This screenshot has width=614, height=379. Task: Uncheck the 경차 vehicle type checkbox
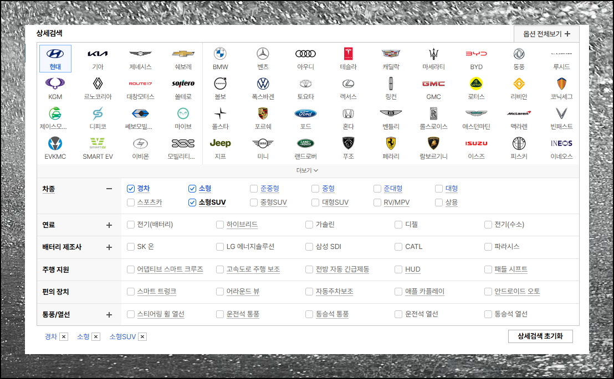(x=131, y=189)
